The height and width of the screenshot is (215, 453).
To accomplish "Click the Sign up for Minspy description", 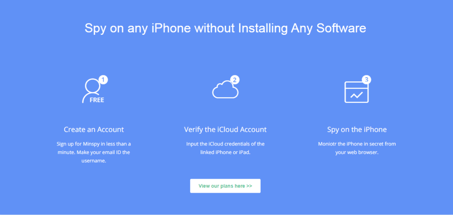I will [94, 152].
